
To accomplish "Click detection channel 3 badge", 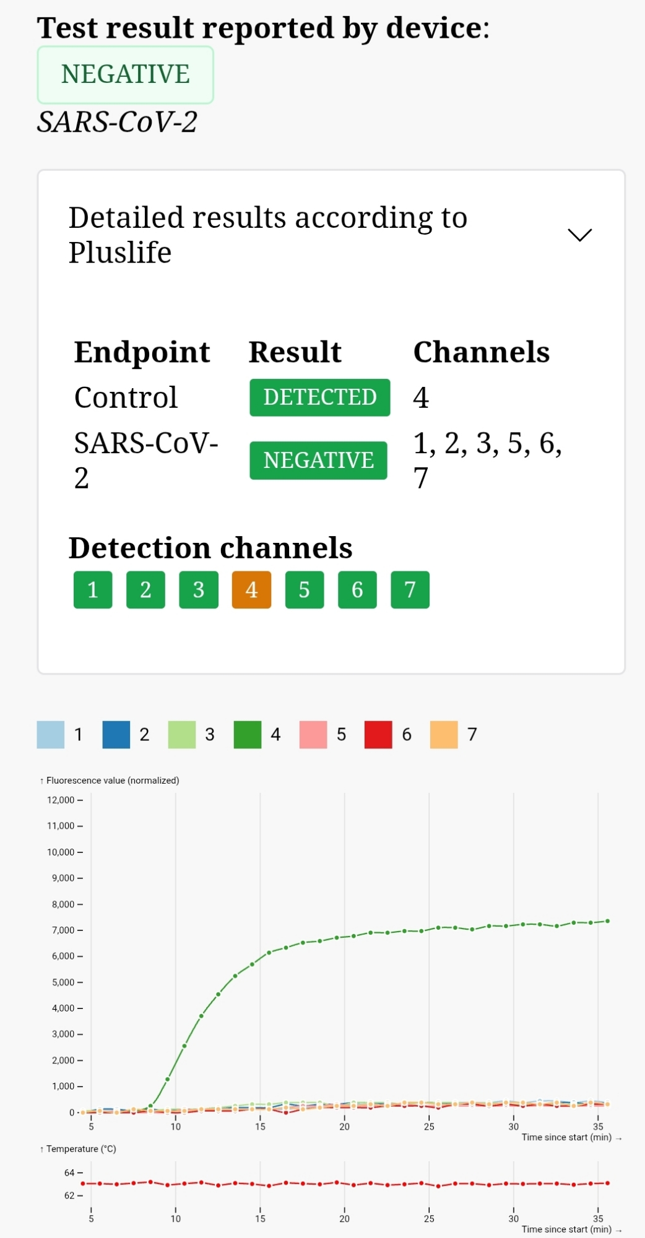I will pyautogui.click(x=199, y=589).
